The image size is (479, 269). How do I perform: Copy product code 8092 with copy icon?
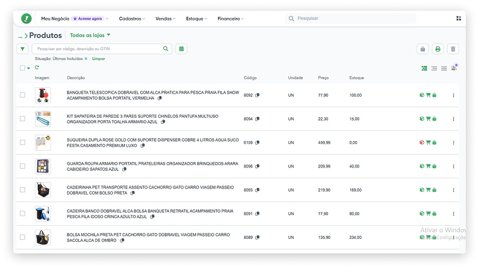(258, 95)
